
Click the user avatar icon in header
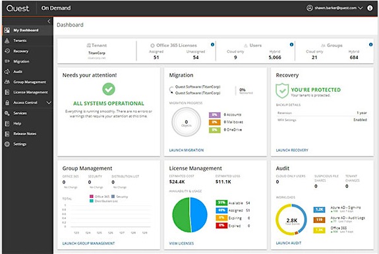(310, 8)
